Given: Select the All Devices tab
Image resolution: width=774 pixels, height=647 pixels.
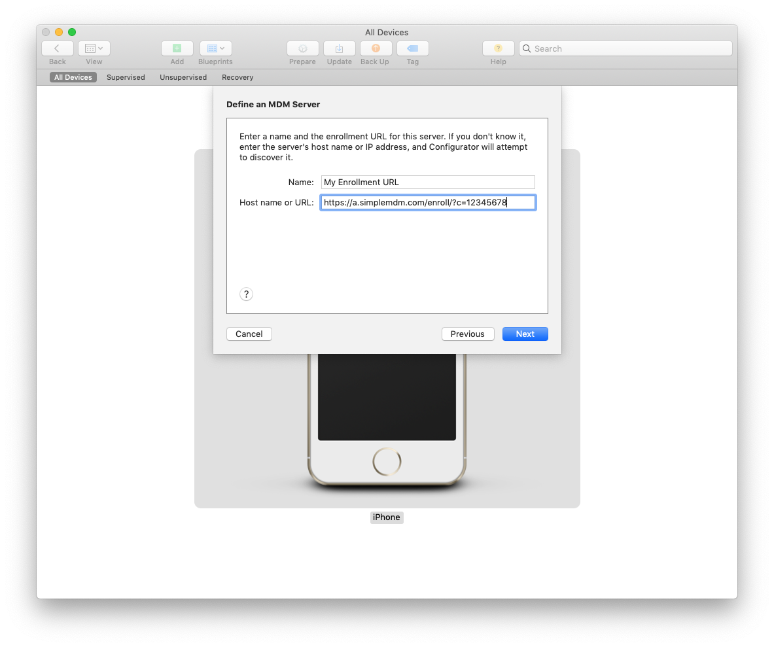Looking at the screenshot, I should [73, 77].
